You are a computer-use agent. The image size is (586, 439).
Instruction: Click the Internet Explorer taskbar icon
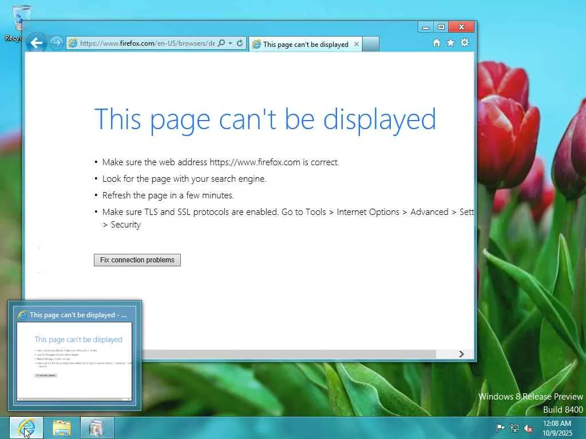(26, 428)
